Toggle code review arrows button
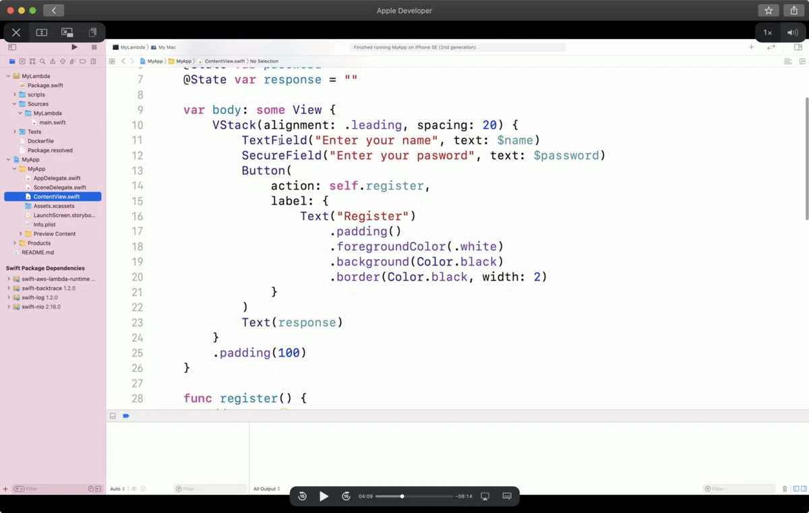The width and height of the screenshot is (809, 513). pos(771,47)
